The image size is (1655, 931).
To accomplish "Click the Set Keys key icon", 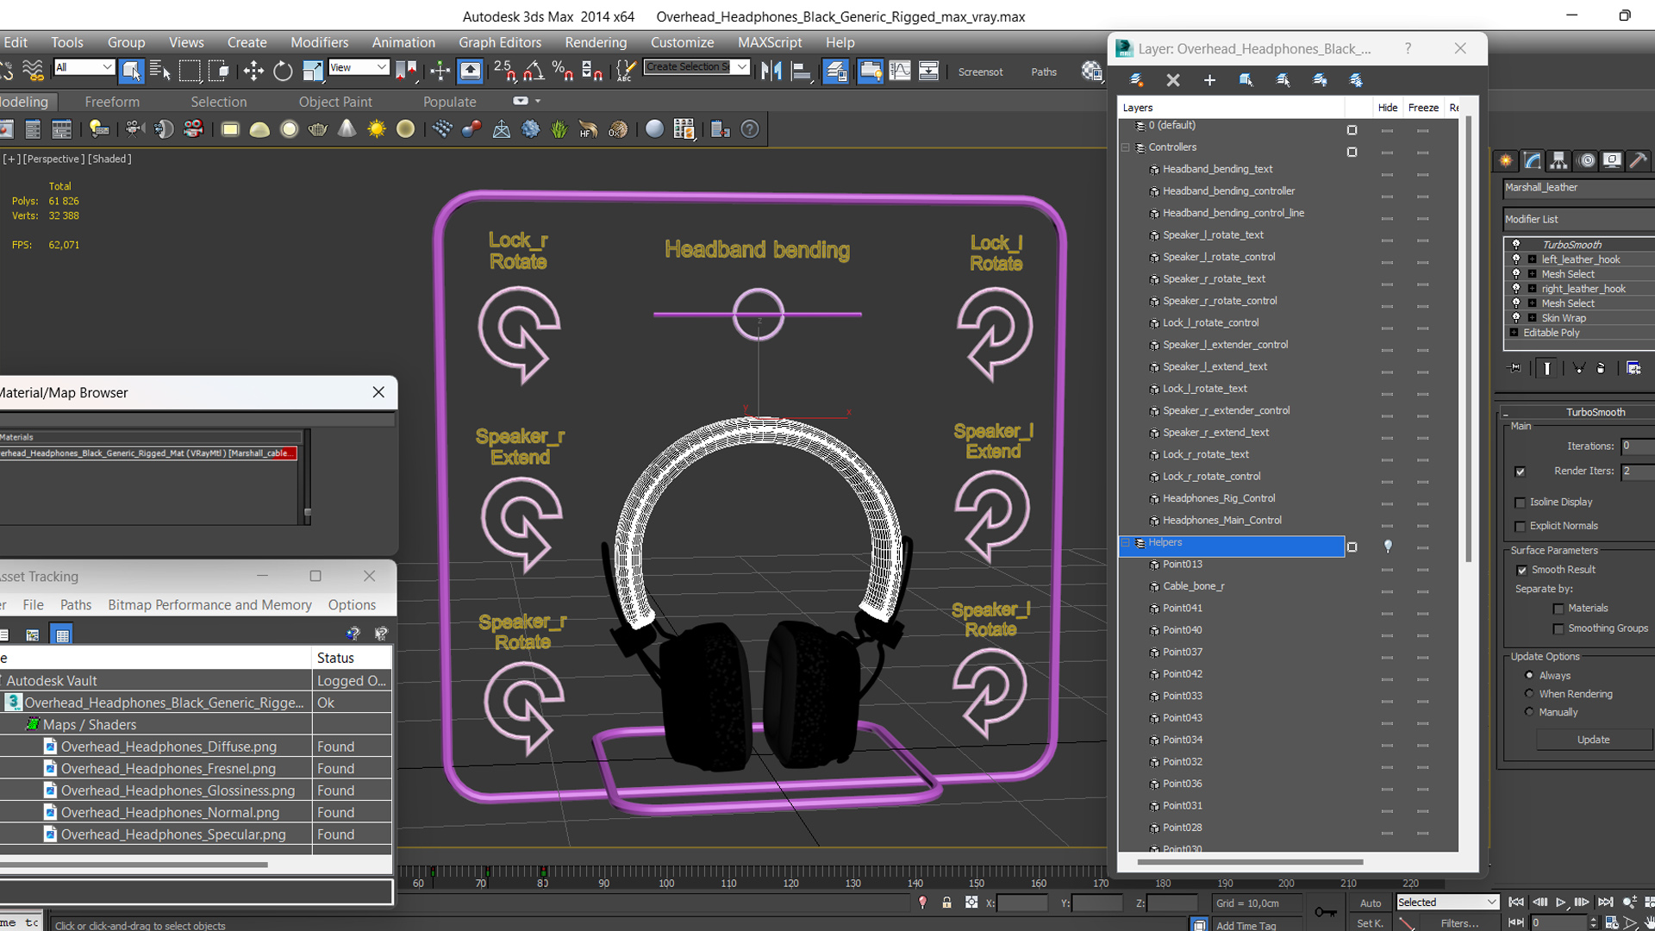I will coord(1326,912).
